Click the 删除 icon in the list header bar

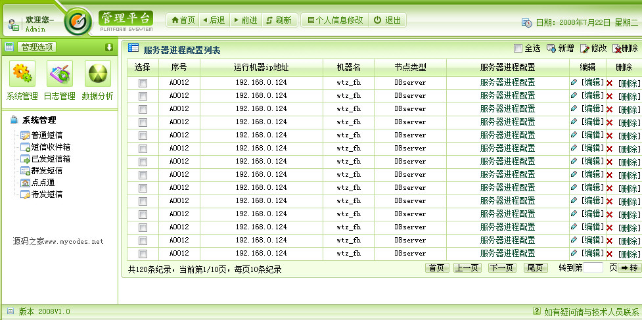616,49
